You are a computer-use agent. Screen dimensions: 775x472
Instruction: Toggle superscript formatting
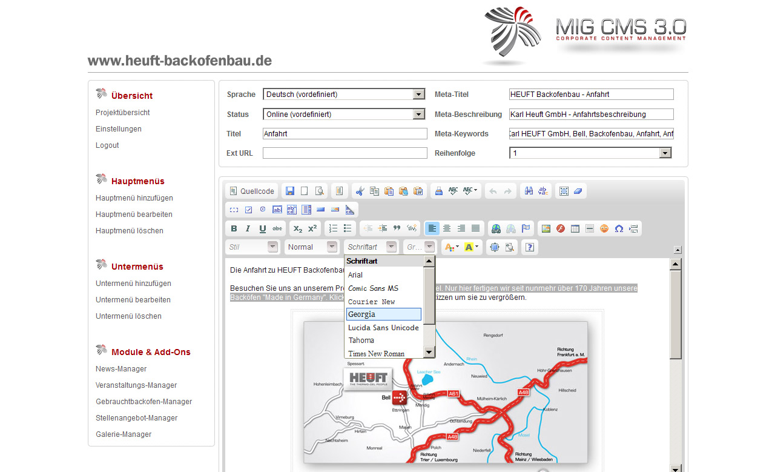(312, 228)
